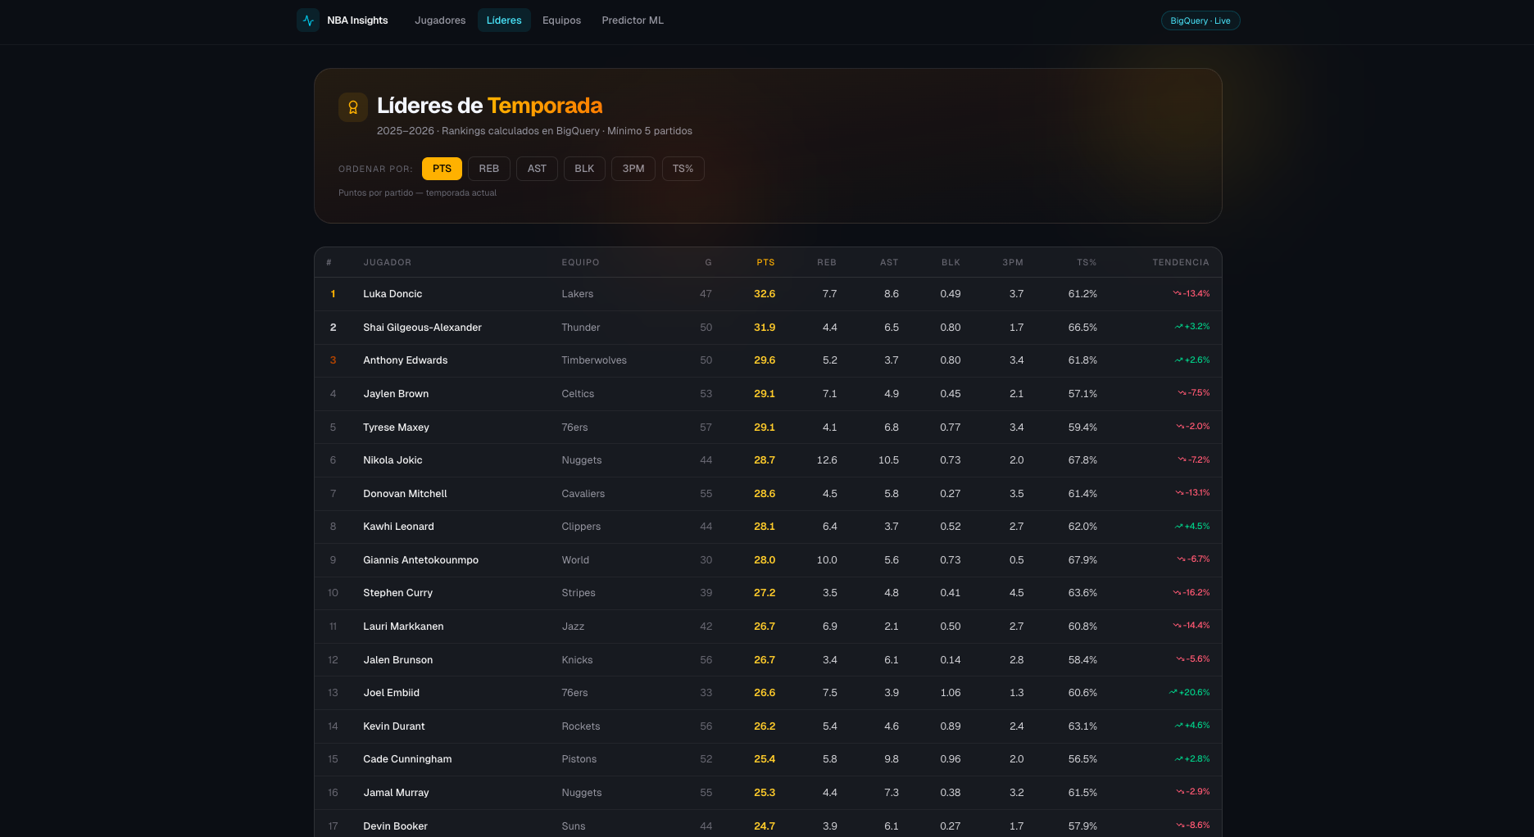The width and height of the screenshot is (1534, 837).
Task: Select the Joel Embiid player name
Action: (391, 693)
